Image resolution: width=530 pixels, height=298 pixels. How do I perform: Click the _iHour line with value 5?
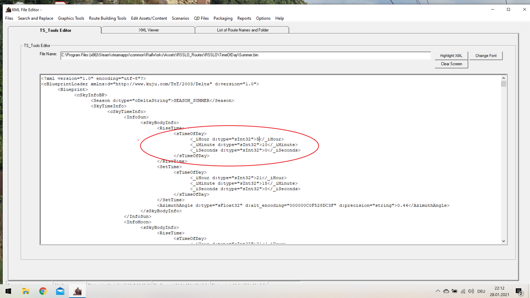coord(237,139)
